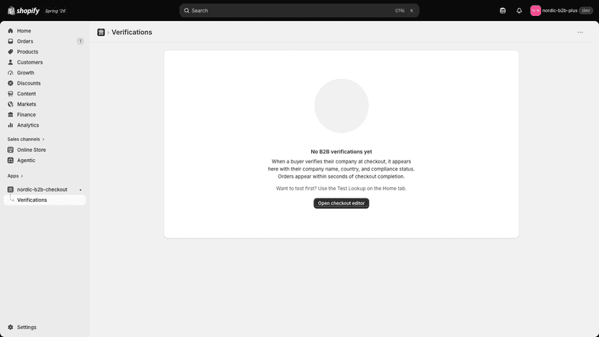Image resolution: width=599 pixels, height=337 pixels.
Task: Click the Online Store icon
Action: (10, 150)
